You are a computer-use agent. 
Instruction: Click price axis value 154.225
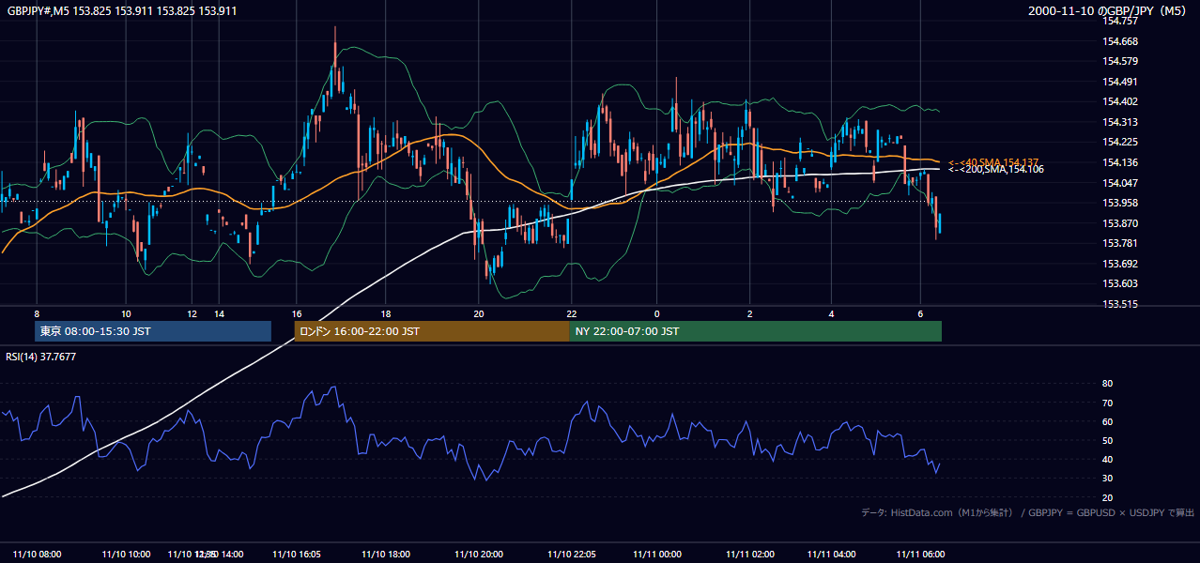click(x=1120, y=143)
